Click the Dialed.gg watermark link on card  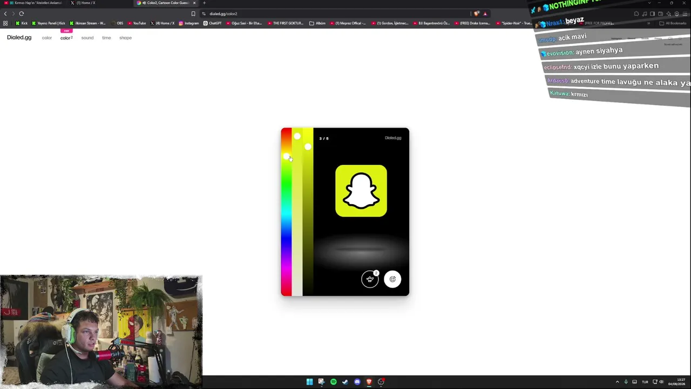(393, 138)
